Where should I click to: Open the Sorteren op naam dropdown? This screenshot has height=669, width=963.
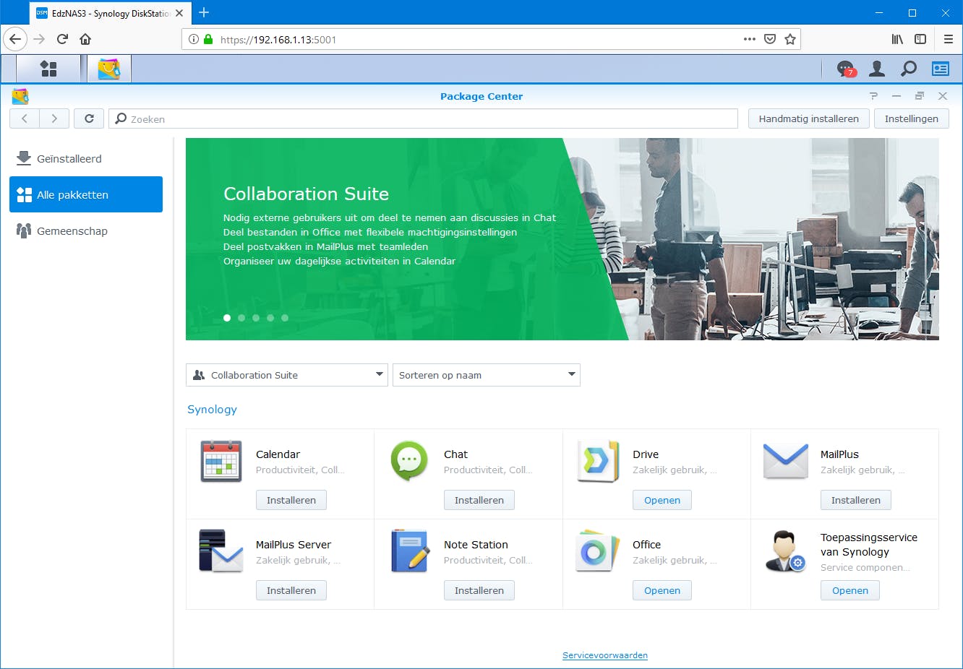(x=487, y=375)
